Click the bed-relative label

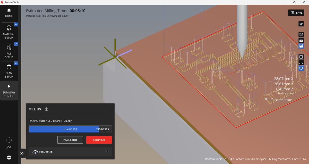click(x=286, y=93)
